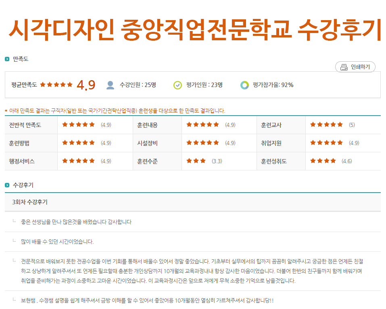Screen dimensions: 386x309
Task: Click the donut chart icon beside 평가참가율
Action: [x=244, y=85]
